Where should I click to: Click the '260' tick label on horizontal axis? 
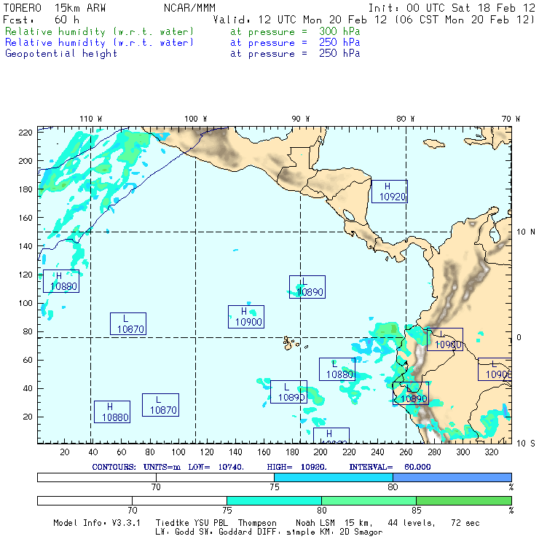[x=406, y=452]
